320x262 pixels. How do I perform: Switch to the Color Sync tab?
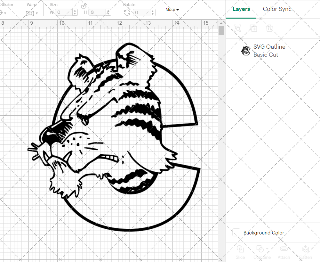(x=277, y=9)
